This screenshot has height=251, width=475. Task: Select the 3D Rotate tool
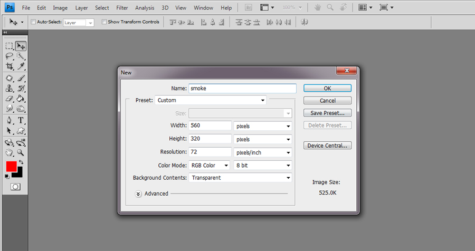tap(9, 142)
